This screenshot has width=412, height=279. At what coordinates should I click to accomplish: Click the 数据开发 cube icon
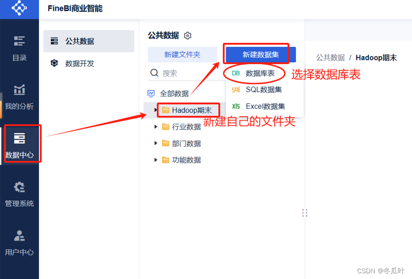click(x=54, y=63)
